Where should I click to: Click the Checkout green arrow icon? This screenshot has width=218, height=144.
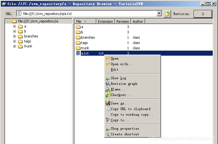click(x=108, y=95)
